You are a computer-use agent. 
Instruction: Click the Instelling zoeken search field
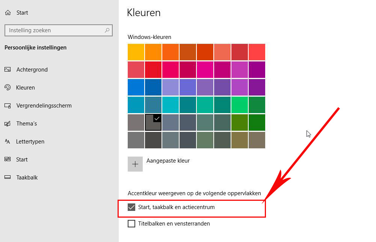[x=54, y=30]
